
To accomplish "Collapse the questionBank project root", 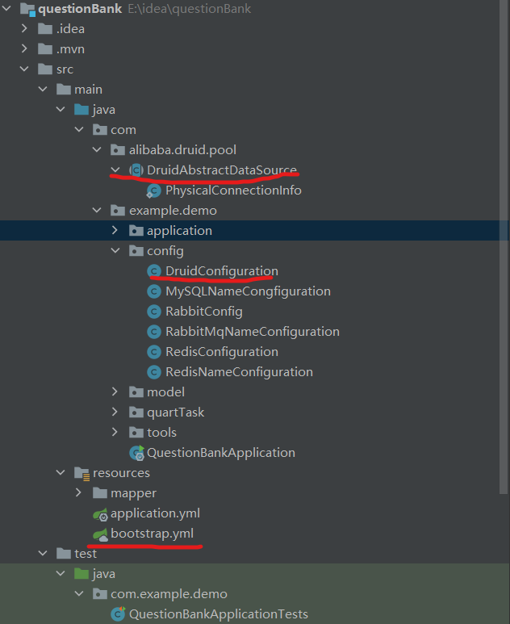I will point(6,8).
